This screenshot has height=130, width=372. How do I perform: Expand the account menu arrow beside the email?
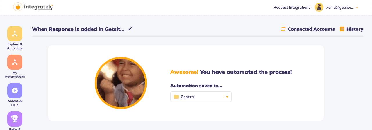tap(357, 8)
